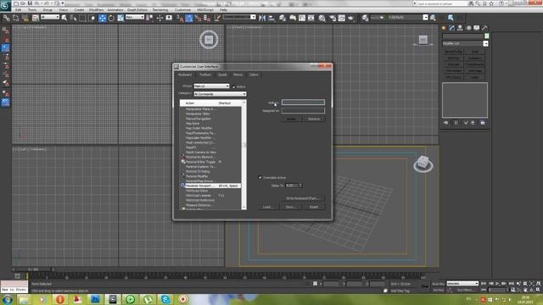This screenshot has width=543, height=305.
Task: Click the Pin Stack icon below modifier stack
Action: click(445, 123)
